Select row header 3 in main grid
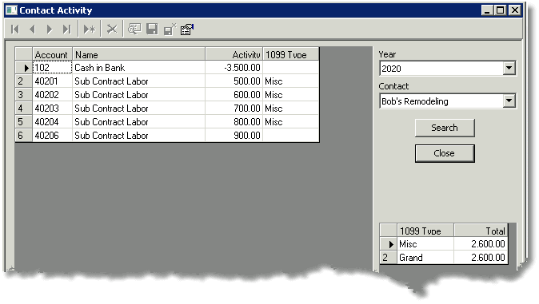This screenshot has height=304, width=539. (24, 95)
